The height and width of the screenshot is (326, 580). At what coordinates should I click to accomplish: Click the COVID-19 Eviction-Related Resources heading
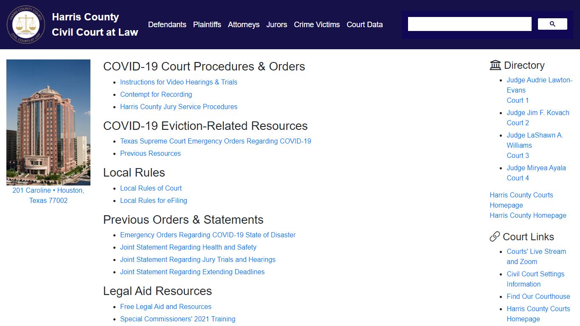pos(206,126)
